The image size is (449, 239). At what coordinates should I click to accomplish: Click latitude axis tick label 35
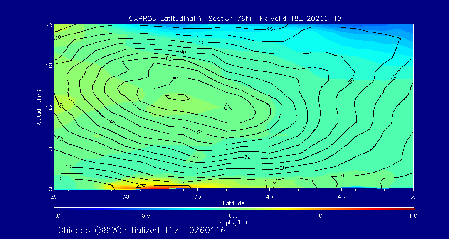197,196
